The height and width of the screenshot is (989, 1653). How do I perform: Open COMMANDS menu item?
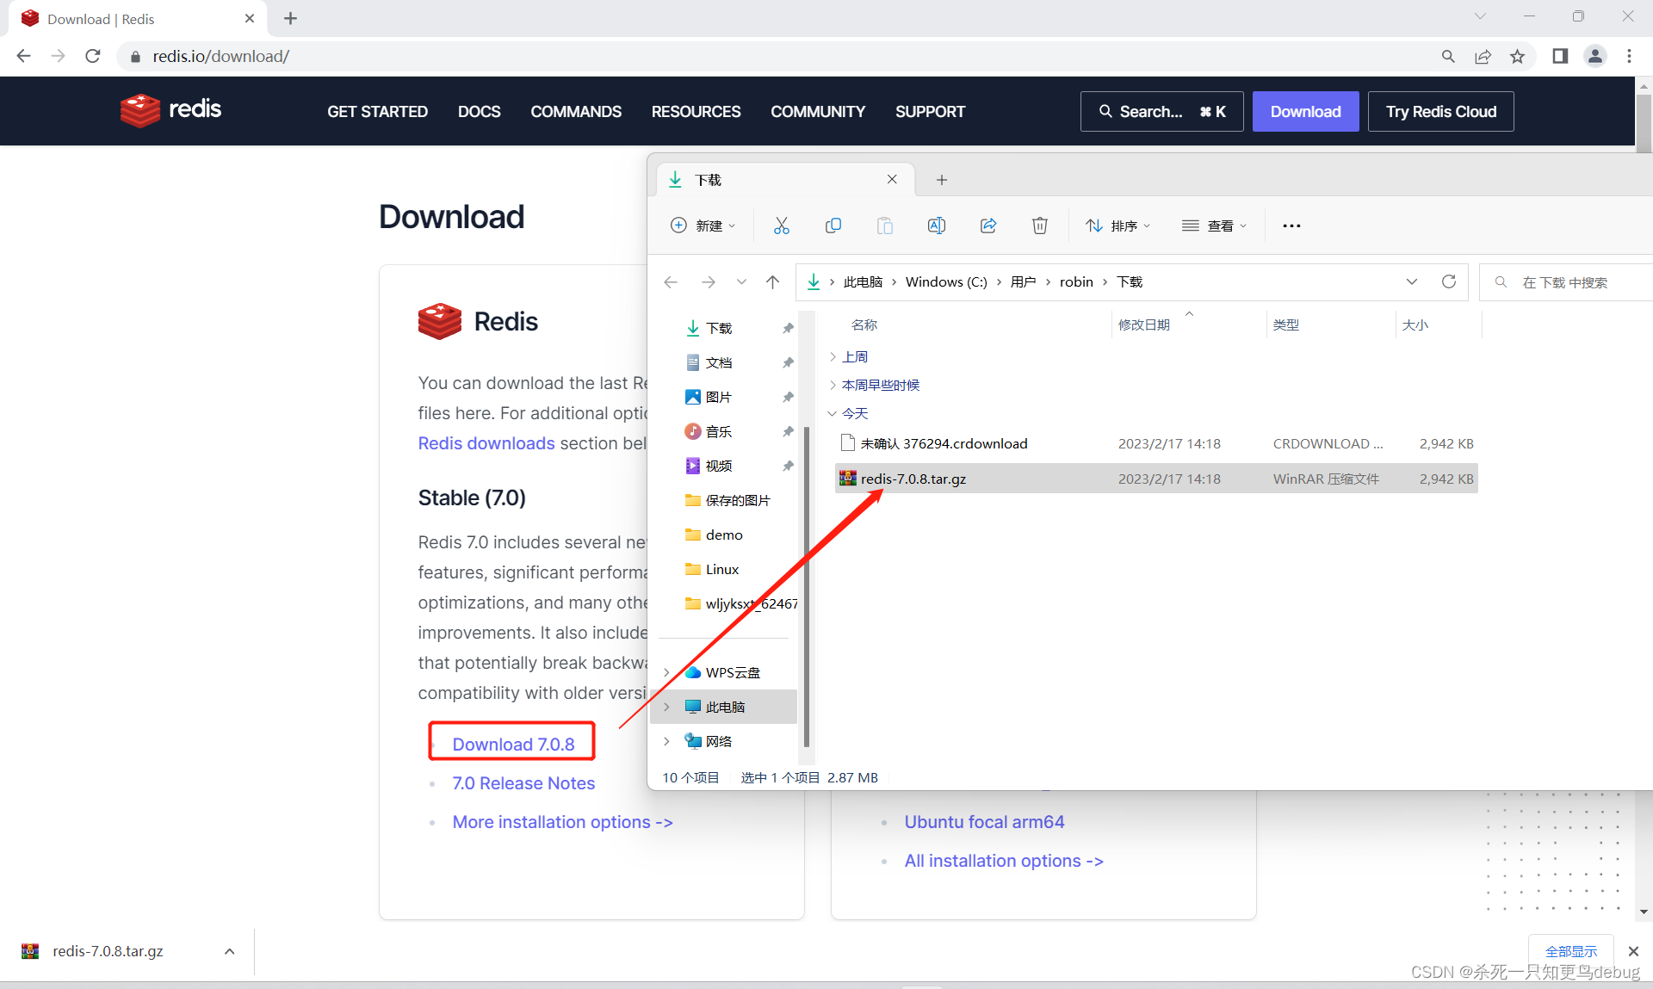(576, 112)
